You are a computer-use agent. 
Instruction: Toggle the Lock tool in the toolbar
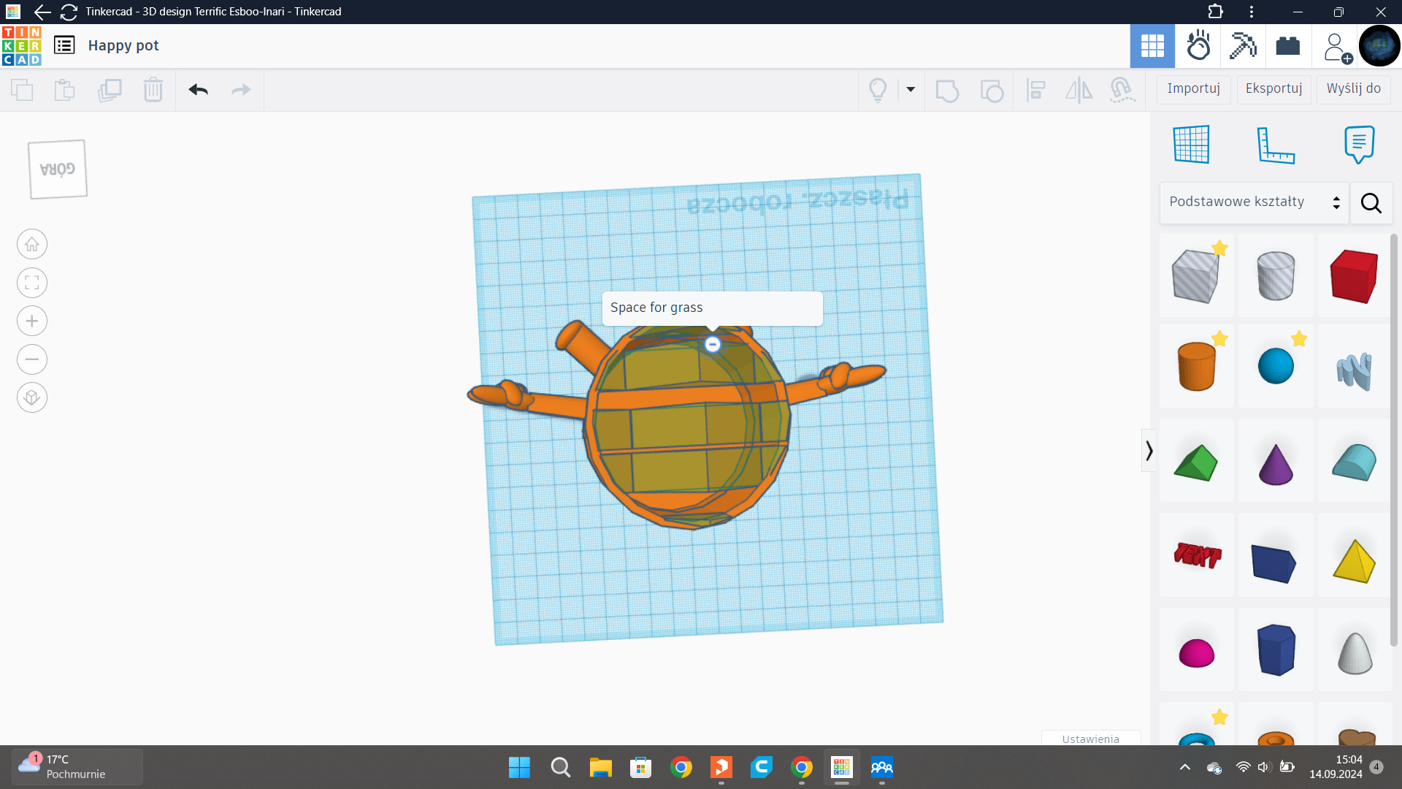(x=1122, y=90)
